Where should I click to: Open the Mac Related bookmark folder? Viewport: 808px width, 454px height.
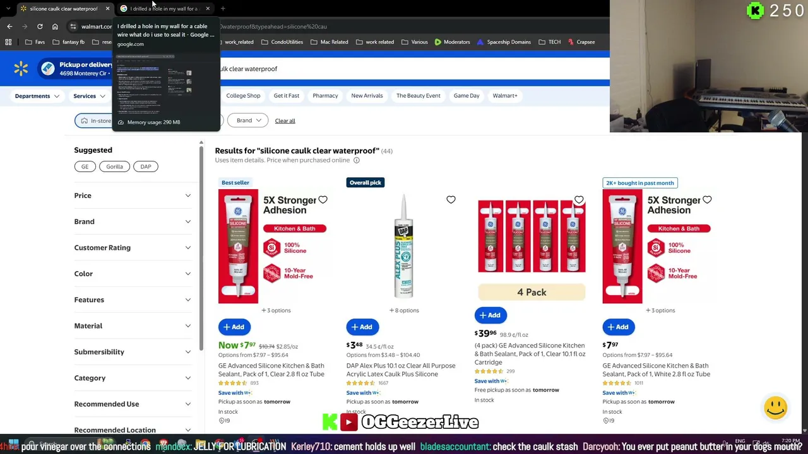point(329,42)
